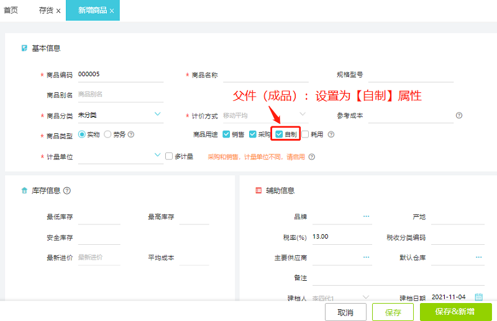
Task: Enable the 耗用 checkbox
Action: coord(305,134)
